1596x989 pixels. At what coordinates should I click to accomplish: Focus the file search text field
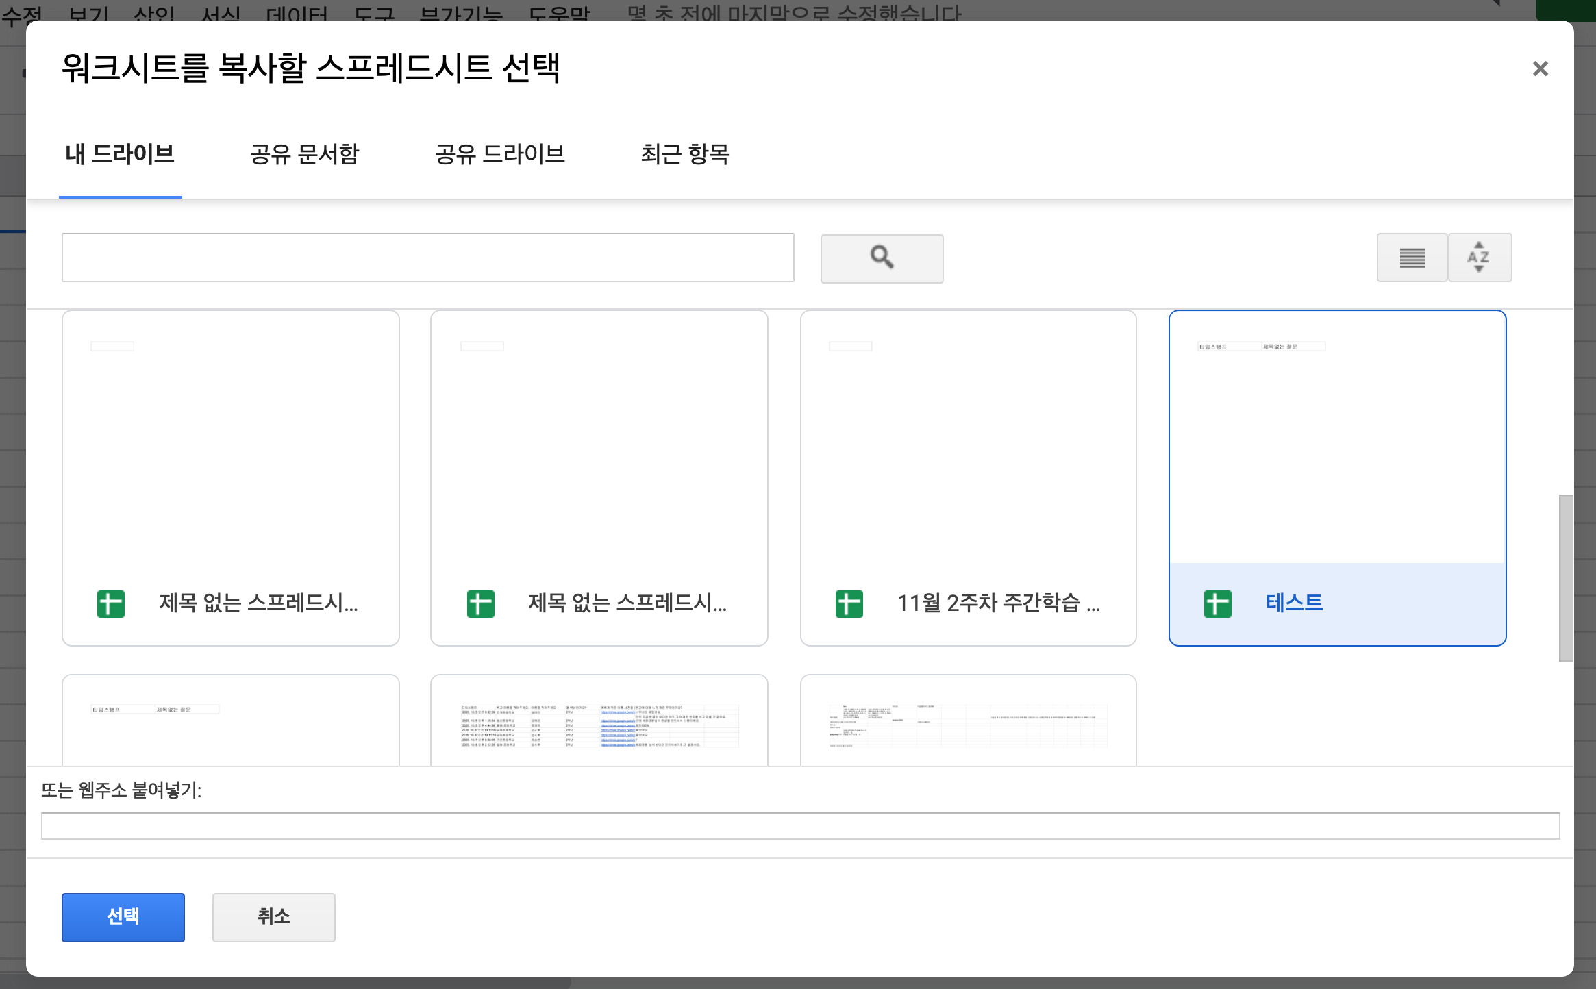pyautogui.click(x=427, y=258)
